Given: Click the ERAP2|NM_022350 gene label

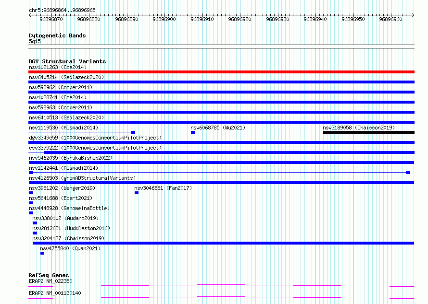Looking at the screenshot, I should click(x=50, y=281).
